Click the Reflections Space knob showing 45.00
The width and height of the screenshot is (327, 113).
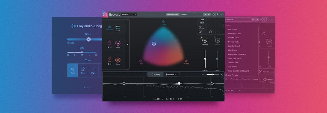pos(118,27)
